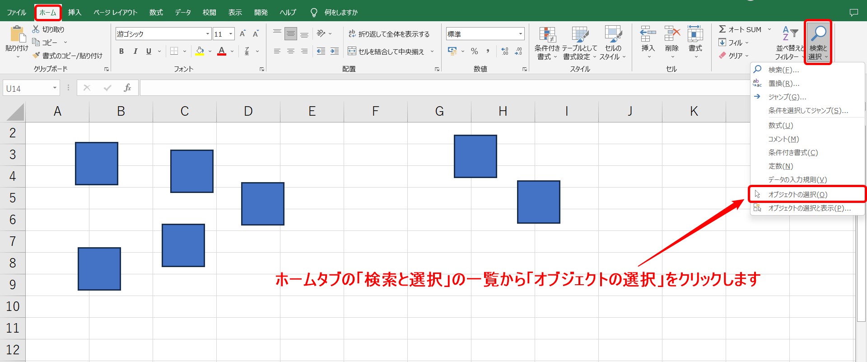Switch to the Formulas (数式) tab
The width and height of the screenshot is (867, 362).
[156, 12]
